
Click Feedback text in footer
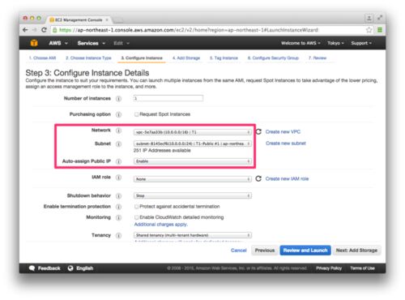tap(49, 268)
